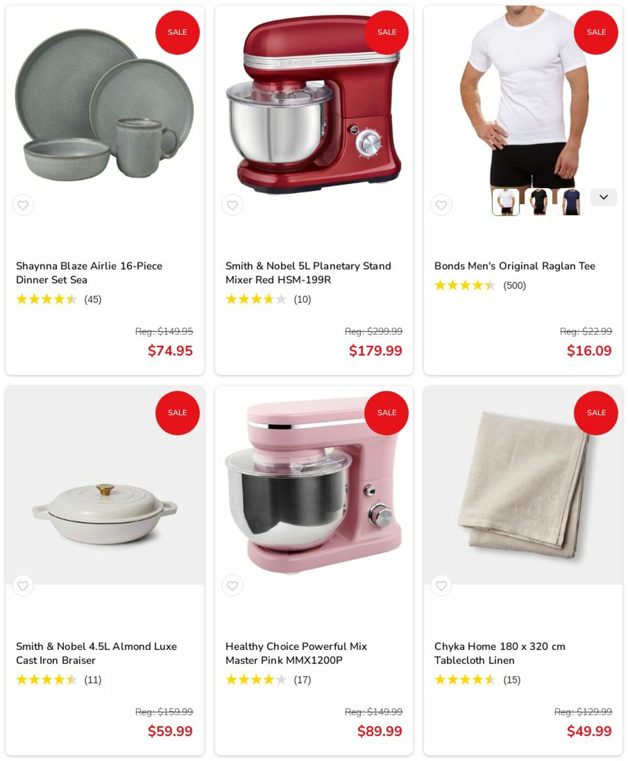Image resolution: width=628 pixels, height=761 pixels.
Task: Open Smith & Nobel 5L Planetary Stand Mixer link
Action: [x=308, y=273]
